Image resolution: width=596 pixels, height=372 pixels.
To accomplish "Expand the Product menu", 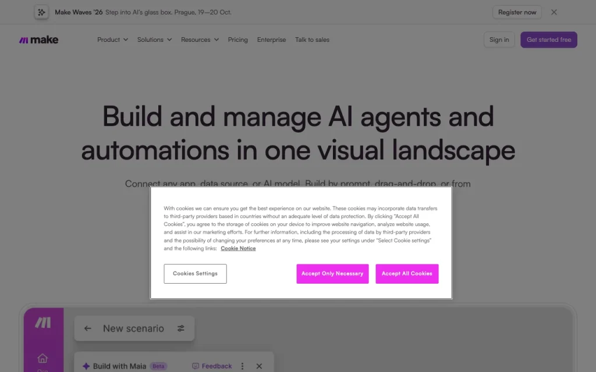I will click(x=112, y=40).
